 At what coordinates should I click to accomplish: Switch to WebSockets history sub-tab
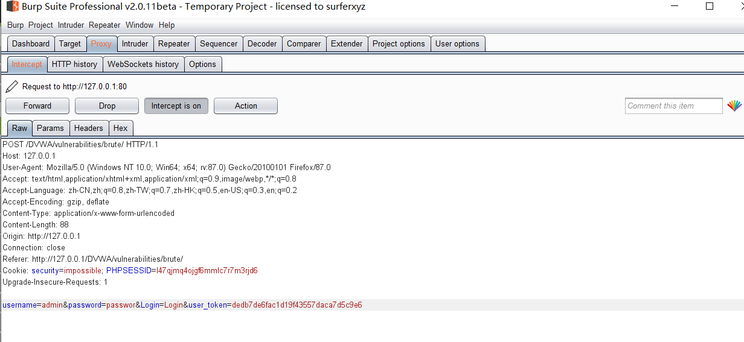pos(143,64)
